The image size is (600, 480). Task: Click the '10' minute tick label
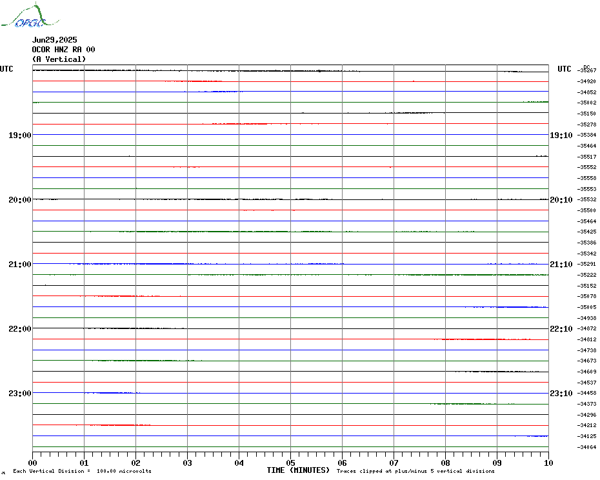548,463
